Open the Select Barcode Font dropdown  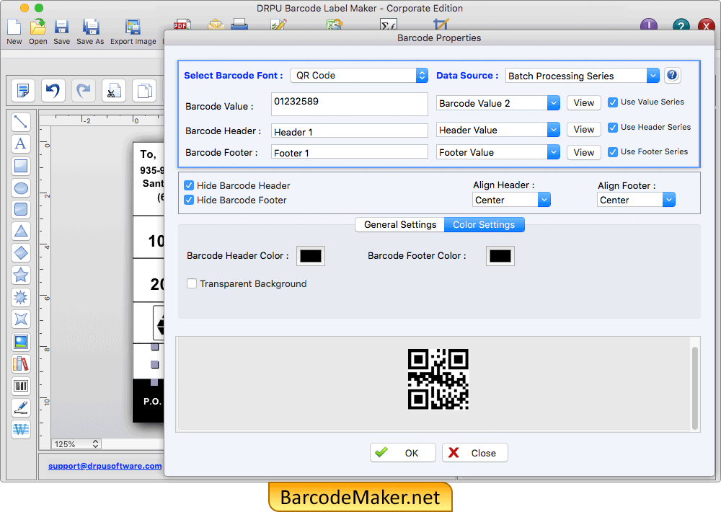point(359,76)
